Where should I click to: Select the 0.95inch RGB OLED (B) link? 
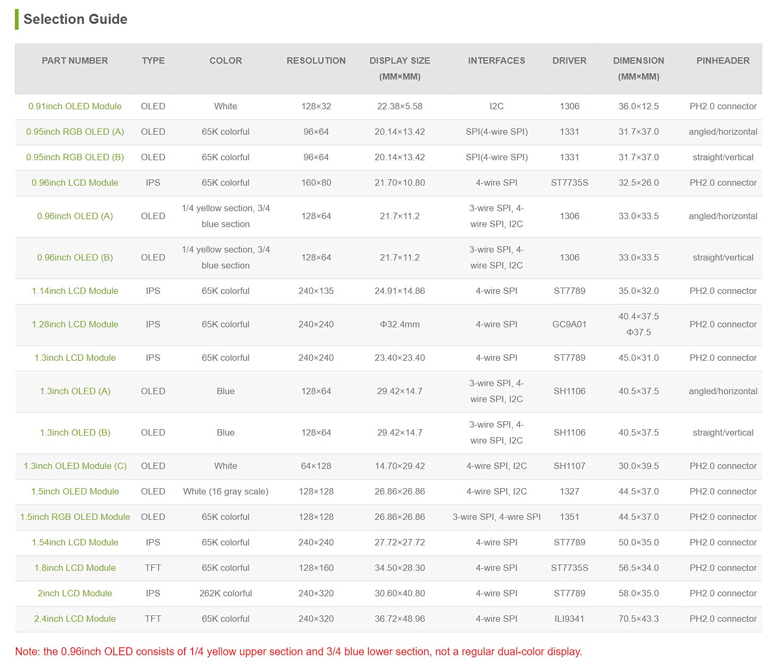point(75,157)
